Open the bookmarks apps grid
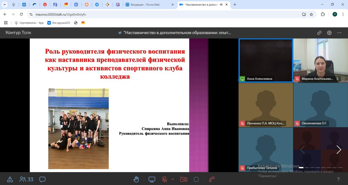This screenshot has width=348, height=185. tap(6, 23)
